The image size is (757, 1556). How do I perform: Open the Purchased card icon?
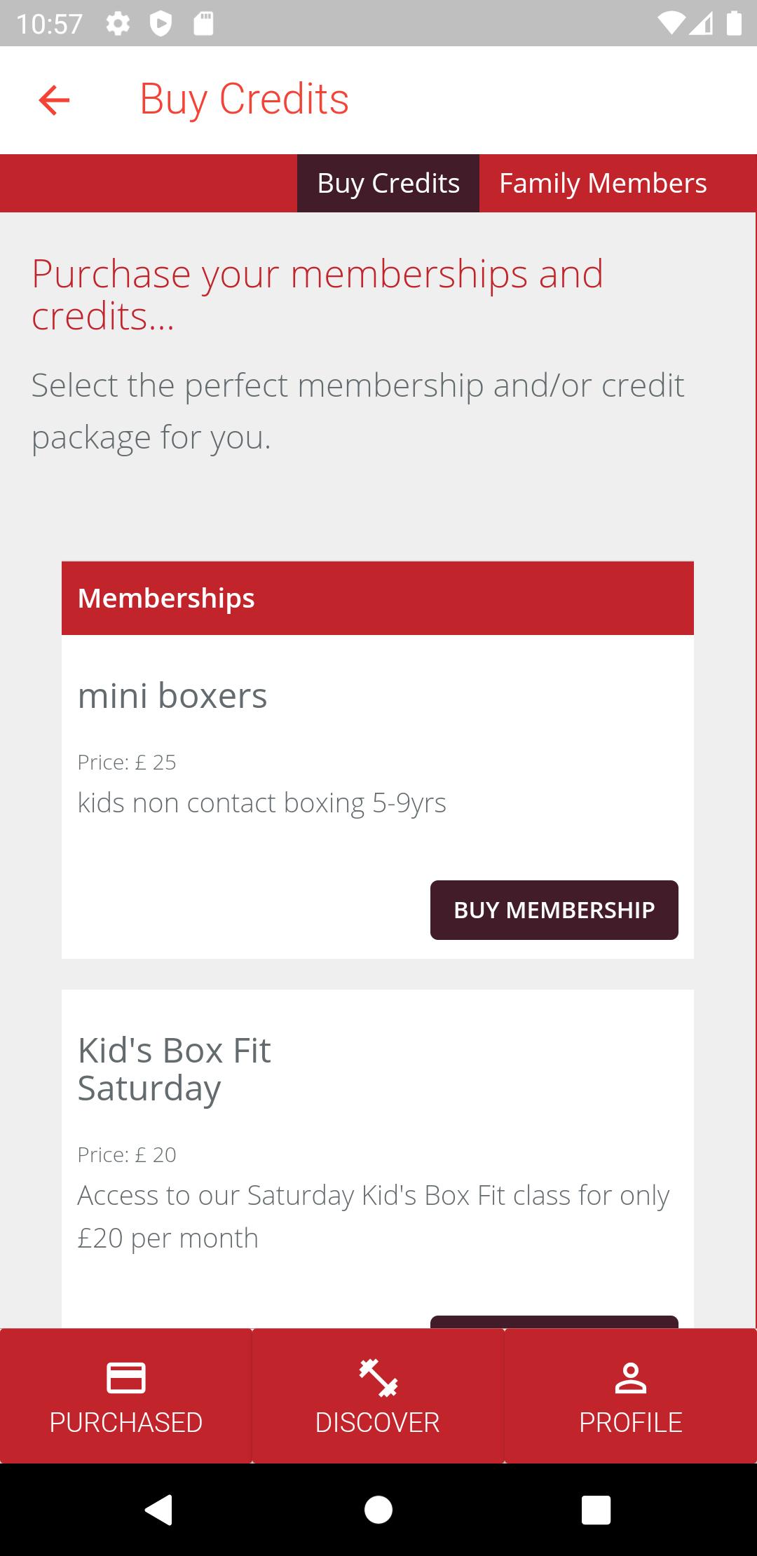(x=126, y=1377)
